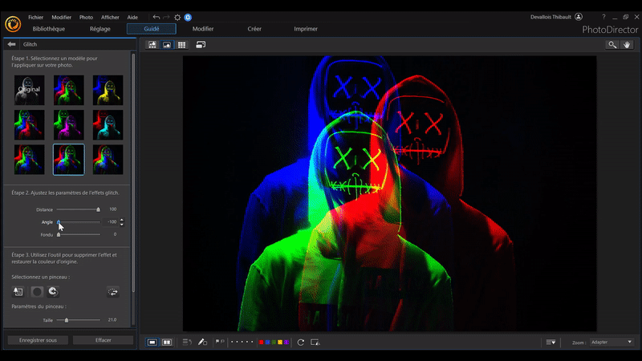This screenshot has height=361, width=642.
Task: Increase the Angle value with the up arrow
Action: (x=122, y=220)
